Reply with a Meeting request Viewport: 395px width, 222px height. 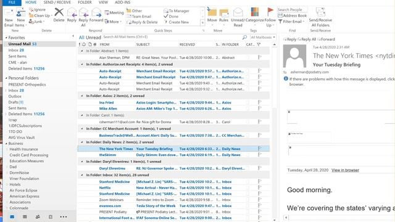(x=114, y=12)
